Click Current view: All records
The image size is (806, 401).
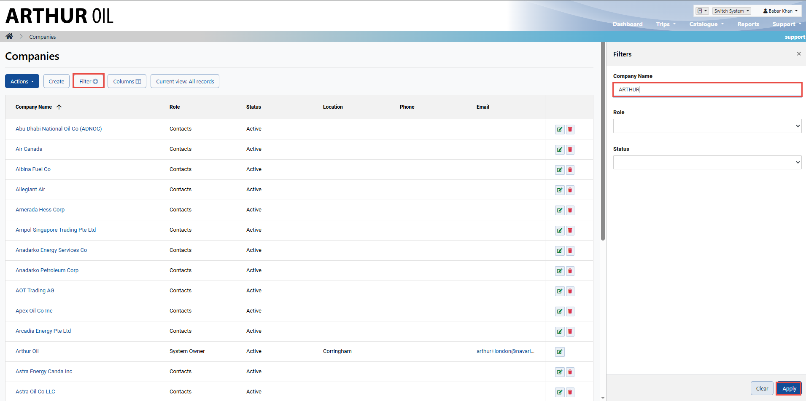[185, 81]
